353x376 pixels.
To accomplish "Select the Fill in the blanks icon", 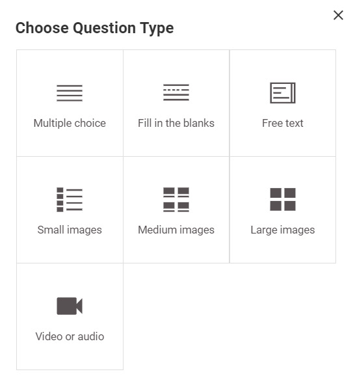I will [x=176, y=92].
